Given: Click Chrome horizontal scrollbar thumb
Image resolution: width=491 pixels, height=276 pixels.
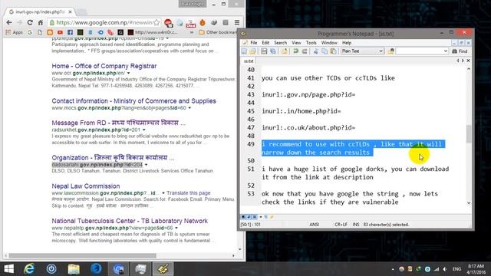Looking at the screenshot, I should 82,255.
